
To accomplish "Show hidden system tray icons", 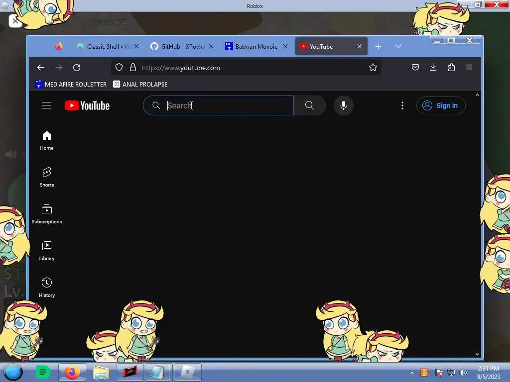I will (x=412, y=373).
